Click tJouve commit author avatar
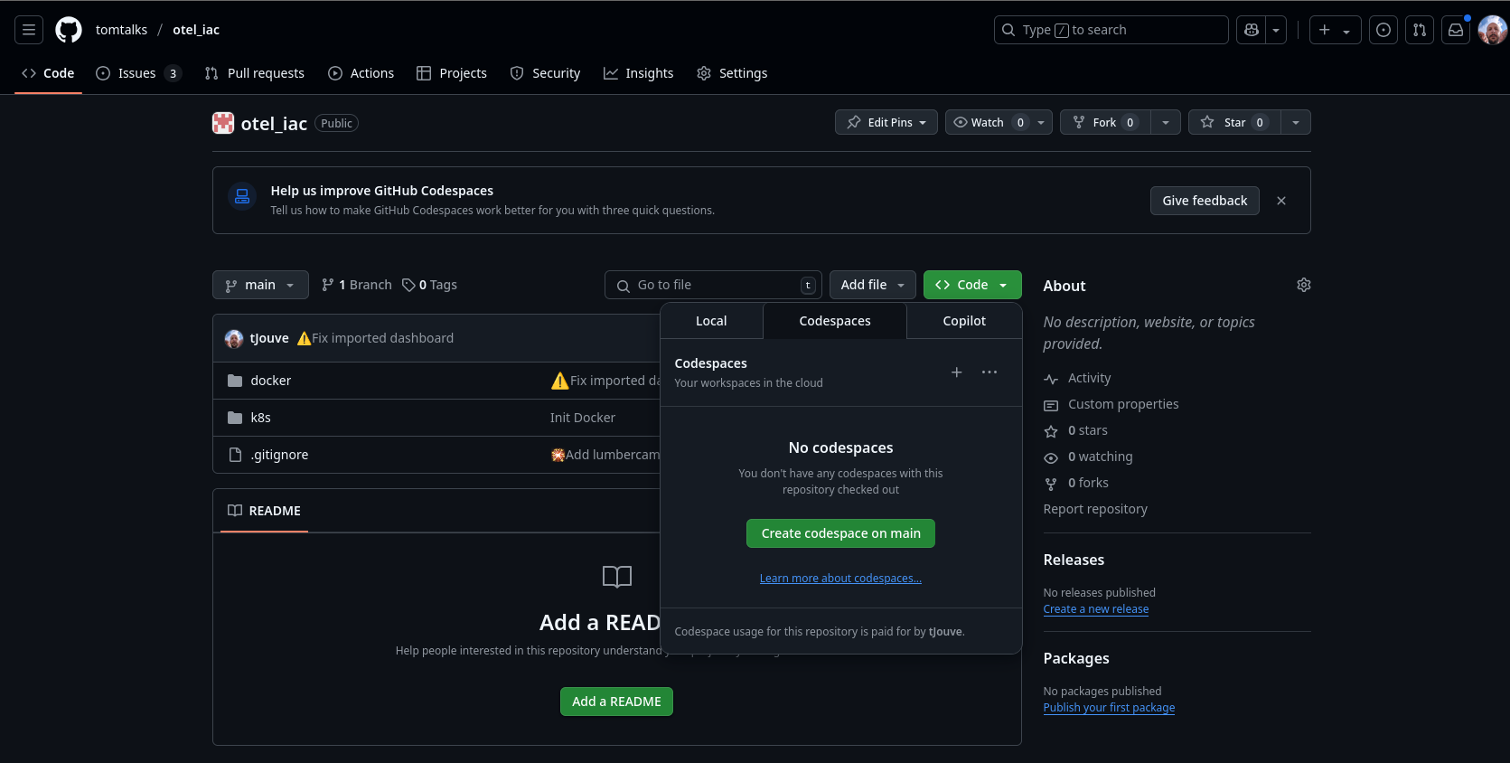Viewport: 1510px width, 763px height. pos(234,338)
